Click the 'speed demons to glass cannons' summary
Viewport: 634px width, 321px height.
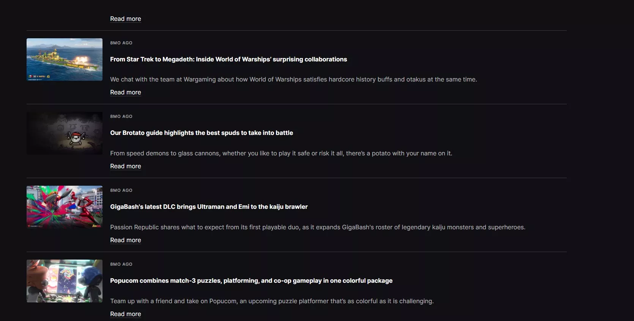(x=281, y=153)
